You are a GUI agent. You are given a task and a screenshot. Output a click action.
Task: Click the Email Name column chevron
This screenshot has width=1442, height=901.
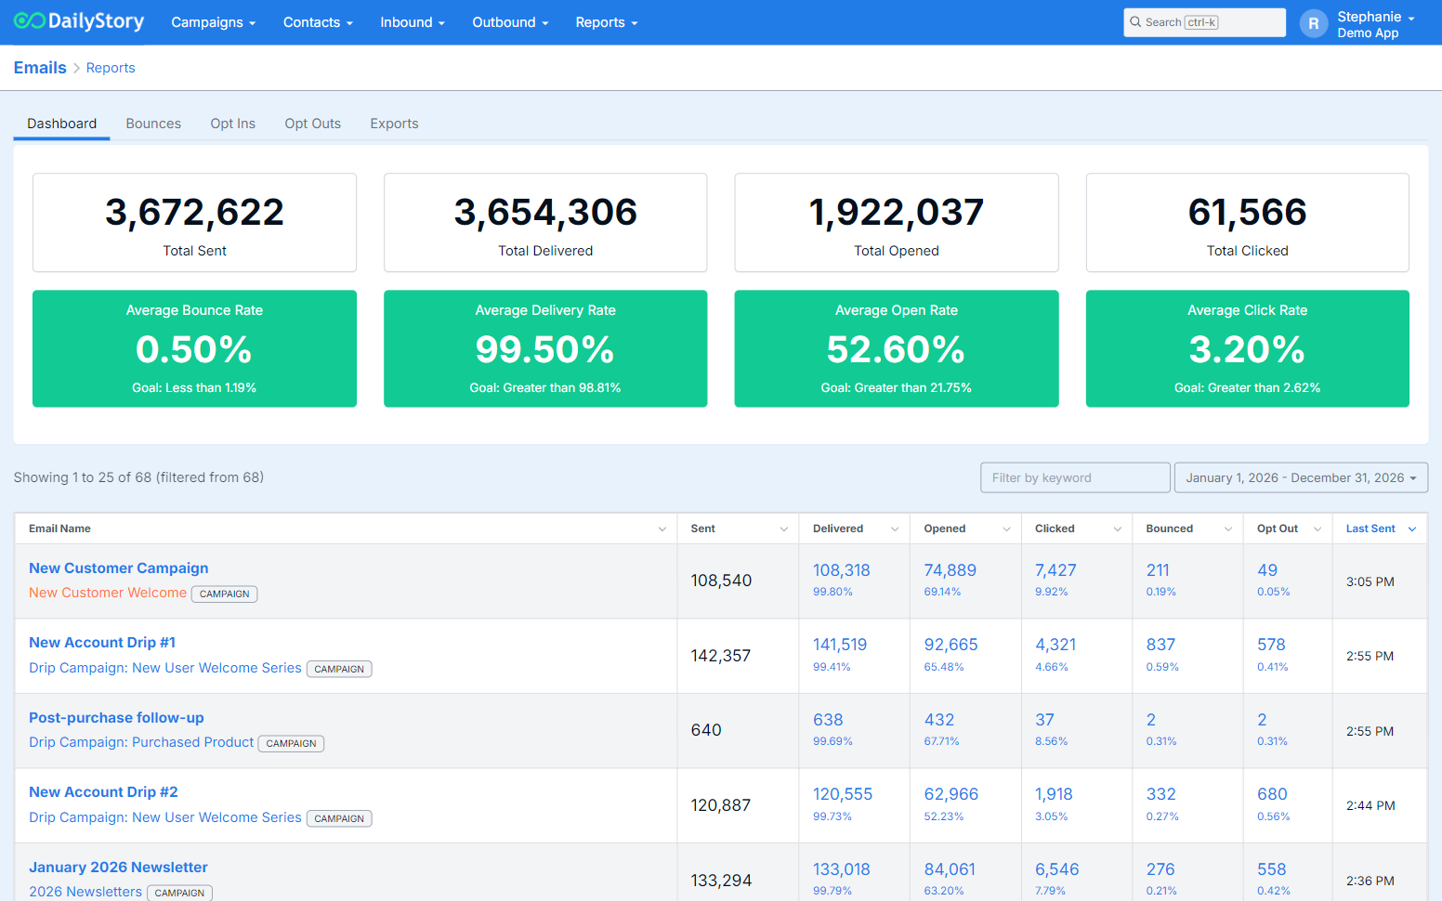[662, 529]
